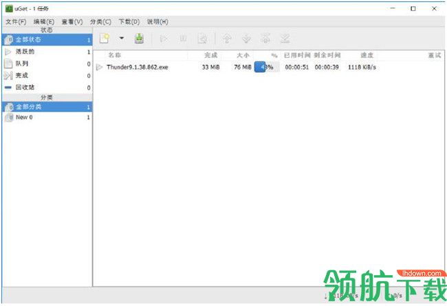The image size is (447, 306).
Task: Click the pause toolbar icon
Action: (183, 39)
